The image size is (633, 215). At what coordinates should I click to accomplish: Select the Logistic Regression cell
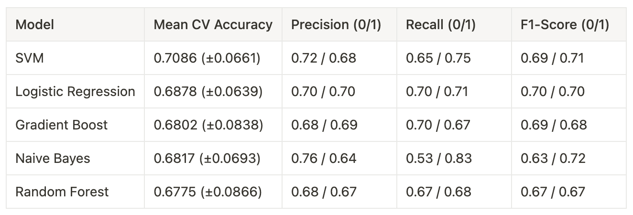[75, 91]
